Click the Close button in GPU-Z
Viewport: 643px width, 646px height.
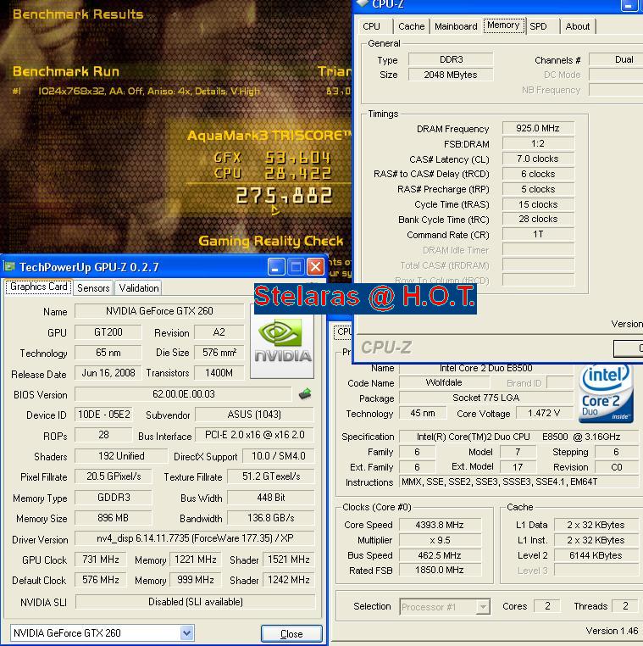point(291,633)
